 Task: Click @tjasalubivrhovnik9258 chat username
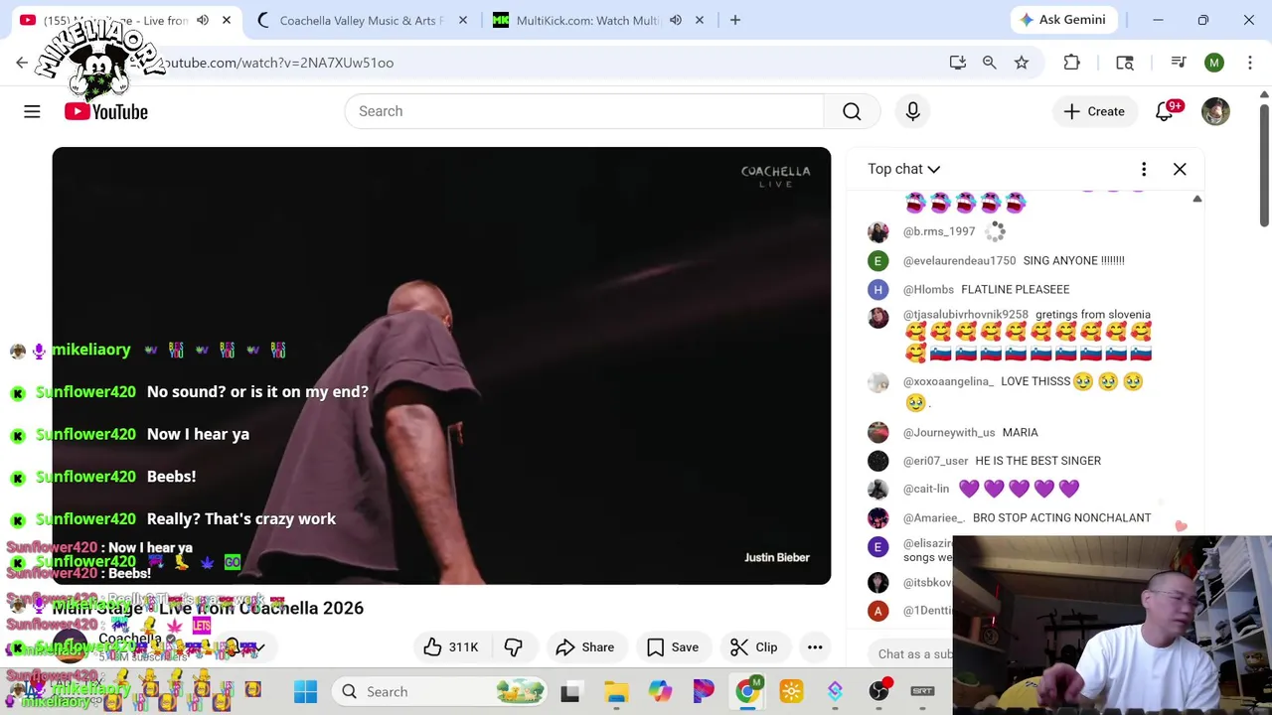965,315
